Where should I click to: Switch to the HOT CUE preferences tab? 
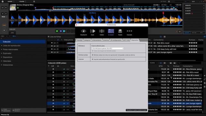coord(126,40)
